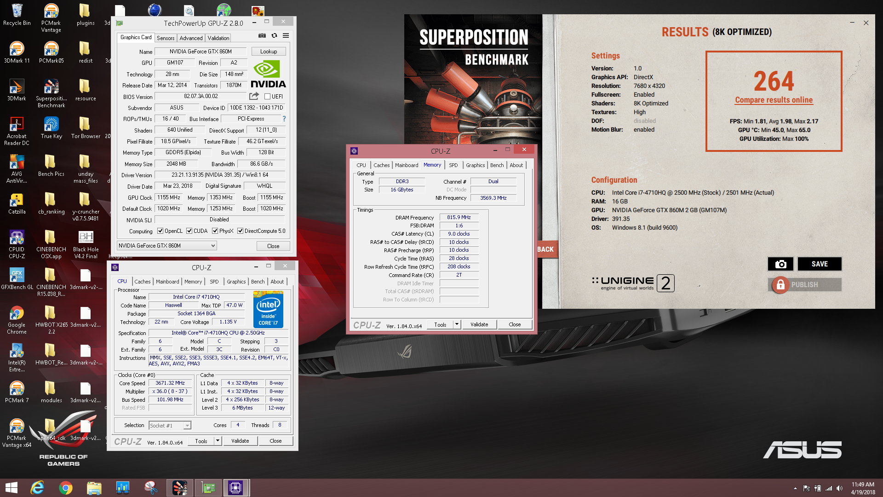The height and width of the screenshot is (497, 883).
Task: Launch Superposition Benchmark desktop shortcut
Action: 51,93
